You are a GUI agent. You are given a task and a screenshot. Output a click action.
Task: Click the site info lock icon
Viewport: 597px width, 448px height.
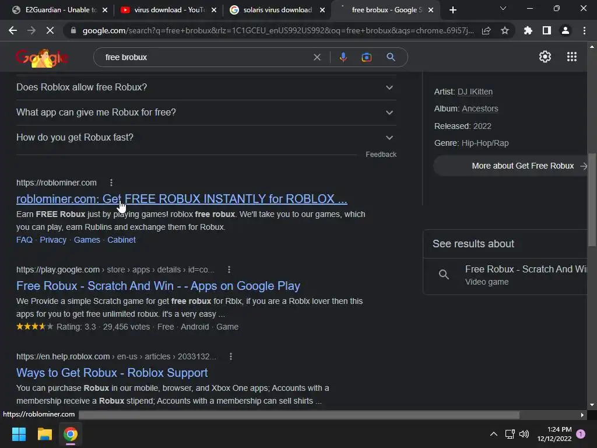[x=73, y=30]
